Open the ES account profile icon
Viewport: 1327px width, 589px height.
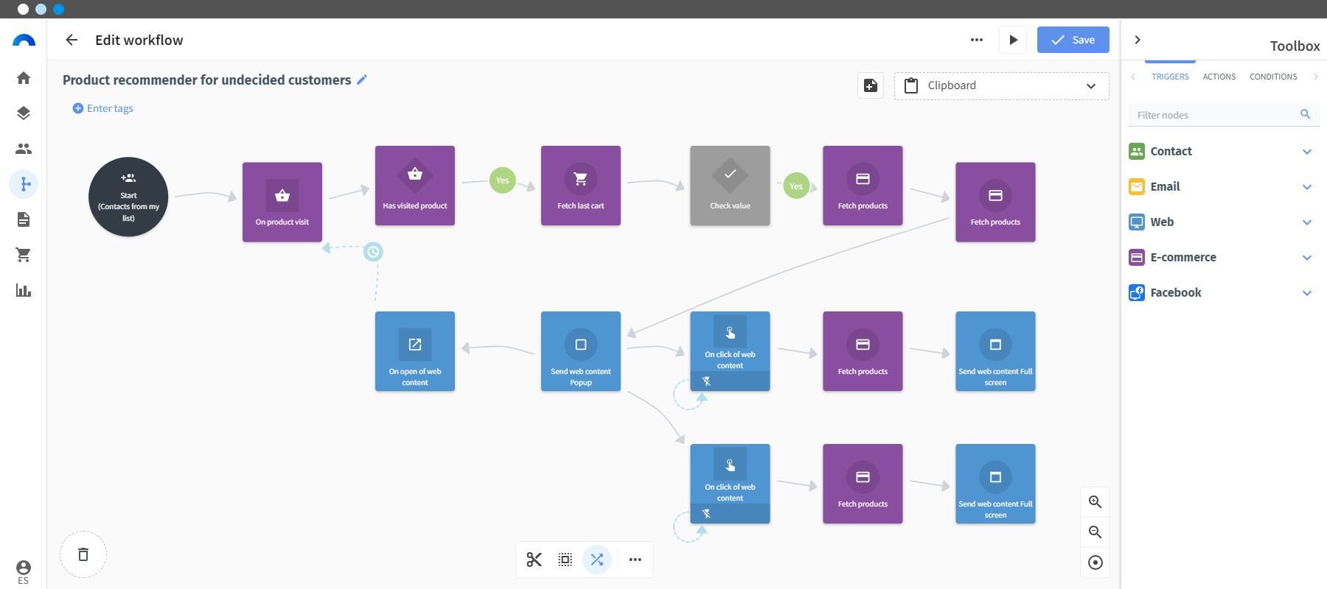coord(24,571)
